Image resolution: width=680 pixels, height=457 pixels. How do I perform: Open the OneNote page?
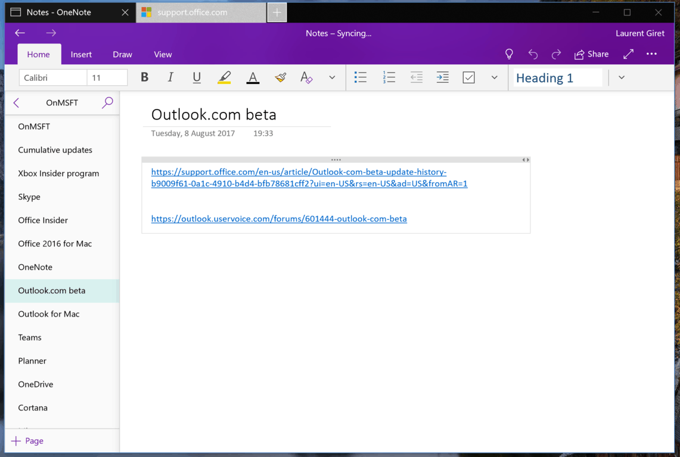pos(62,267)
